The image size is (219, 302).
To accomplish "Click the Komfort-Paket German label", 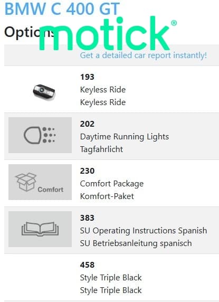I will tap(107, 196).
